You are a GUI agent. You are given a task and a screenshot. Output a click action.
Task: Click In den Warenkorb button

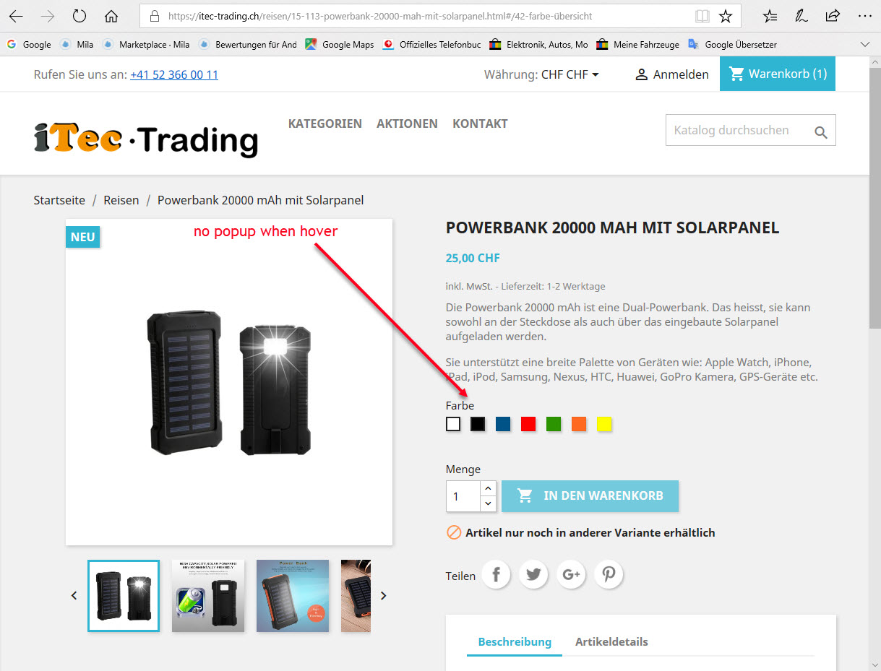click(x=590, y=495)
